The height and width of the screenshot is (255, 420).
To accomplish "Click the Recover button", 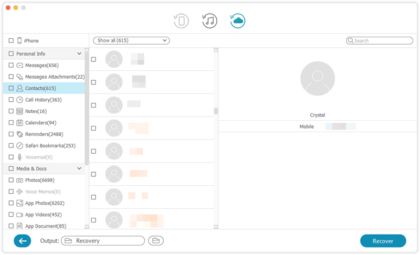I will [x=383, y=241].
